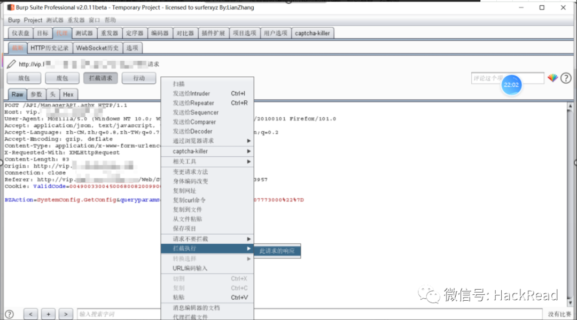Select 从文件粘贴 menu entry
Viewport: 577px width, 320px height.
207,219
